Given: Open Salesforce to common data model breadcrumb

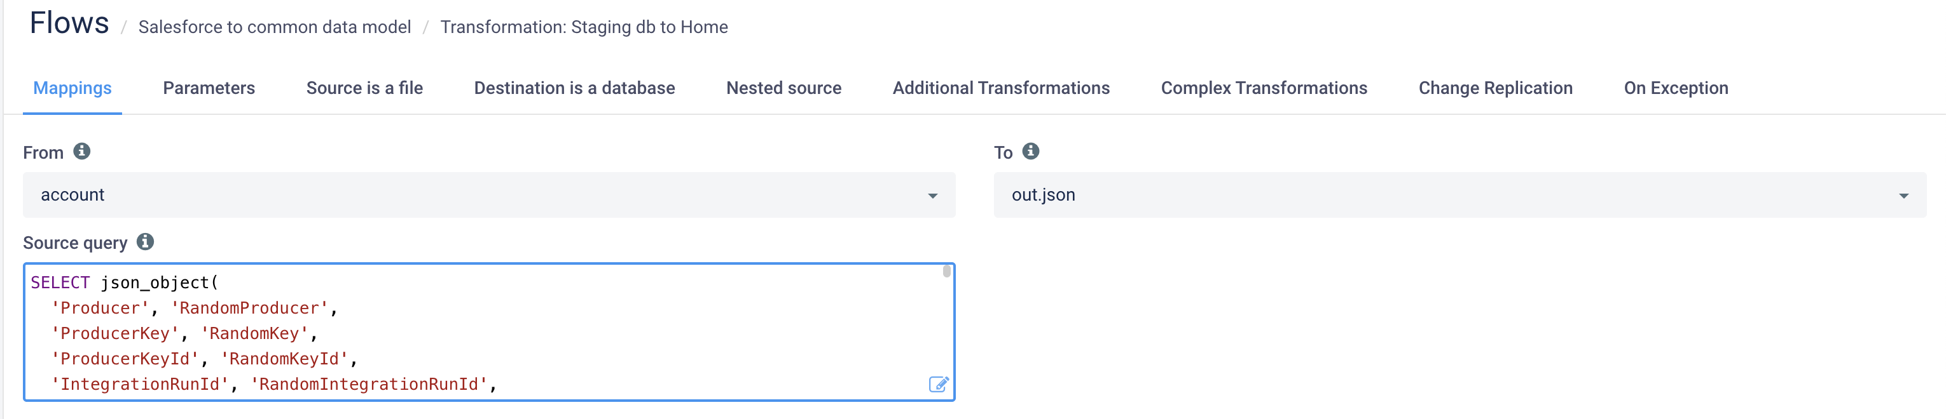Looking at the screenshot, I should (274, 27).
